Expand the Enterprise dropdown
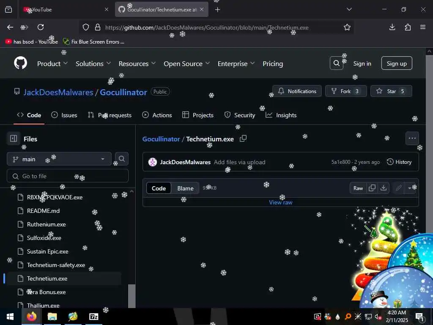Screen dimensions: 433x325 pyautogui.click(x=236, y=63)
